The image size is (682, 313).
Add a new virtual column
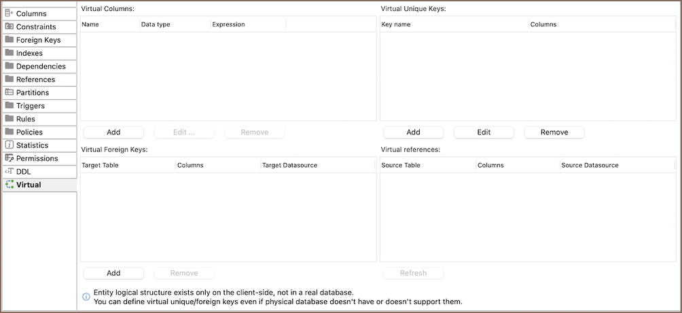[x=113, y=132]
